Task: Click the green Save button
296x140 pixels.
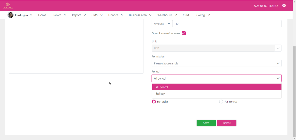Action: click(206, 123)
